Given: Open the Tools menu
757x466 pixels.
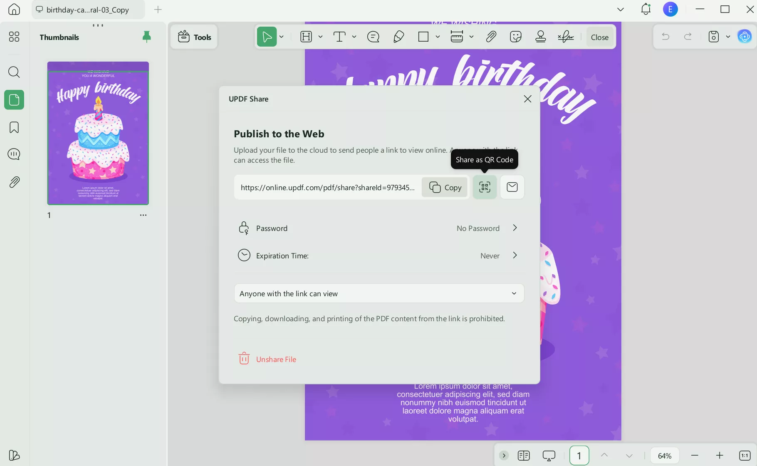Looking at the screenshot, I should [x=194, y=37].
